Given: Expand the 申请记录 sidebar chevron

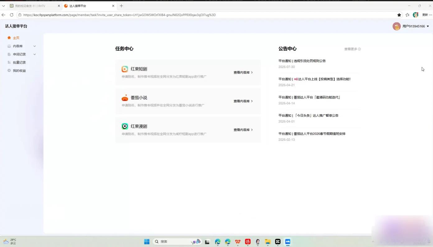Looking at the screenshot, I should click(35, 54).
